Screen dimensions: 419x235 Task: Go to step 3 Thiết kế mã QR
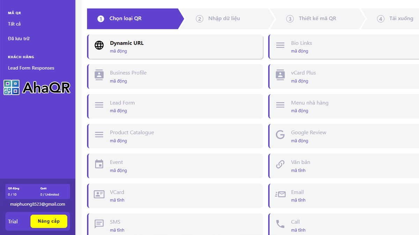[317, 18]
